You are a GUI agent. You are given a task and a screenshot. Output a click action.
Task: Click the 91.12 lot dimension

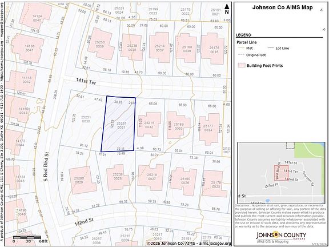tap(84, 145)
